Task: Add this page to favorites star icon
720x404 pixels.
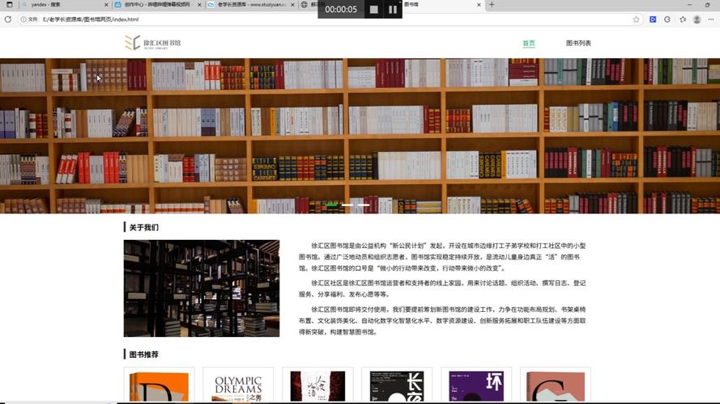Action: click(x=636, y=19)
